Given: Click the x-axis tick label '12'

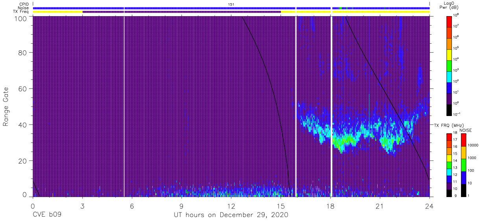Looking at the screenshot, I should 231,206.
